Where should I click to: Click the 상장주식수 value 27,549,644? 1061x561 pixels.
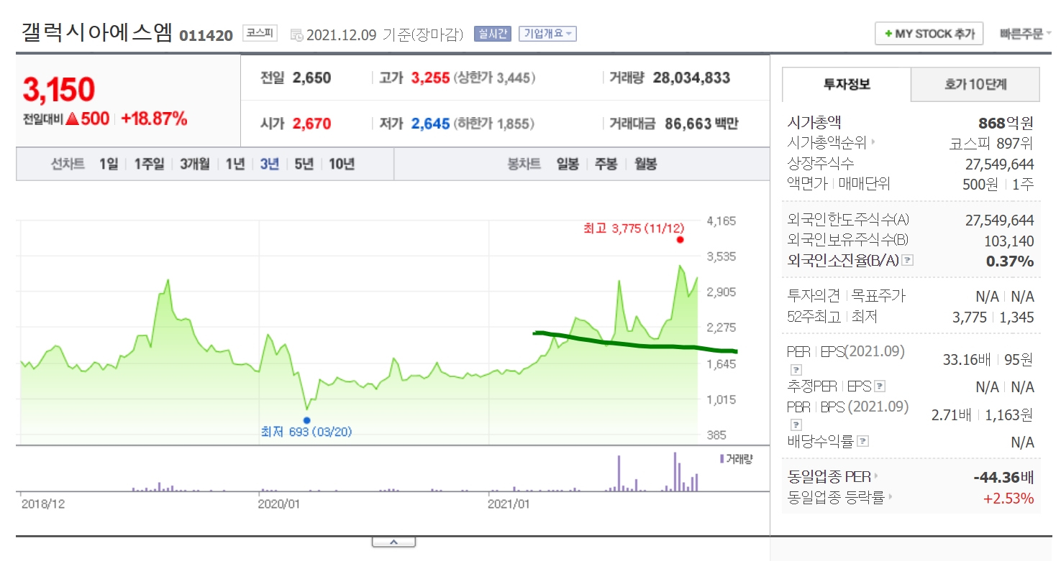(x=999, y=164)
